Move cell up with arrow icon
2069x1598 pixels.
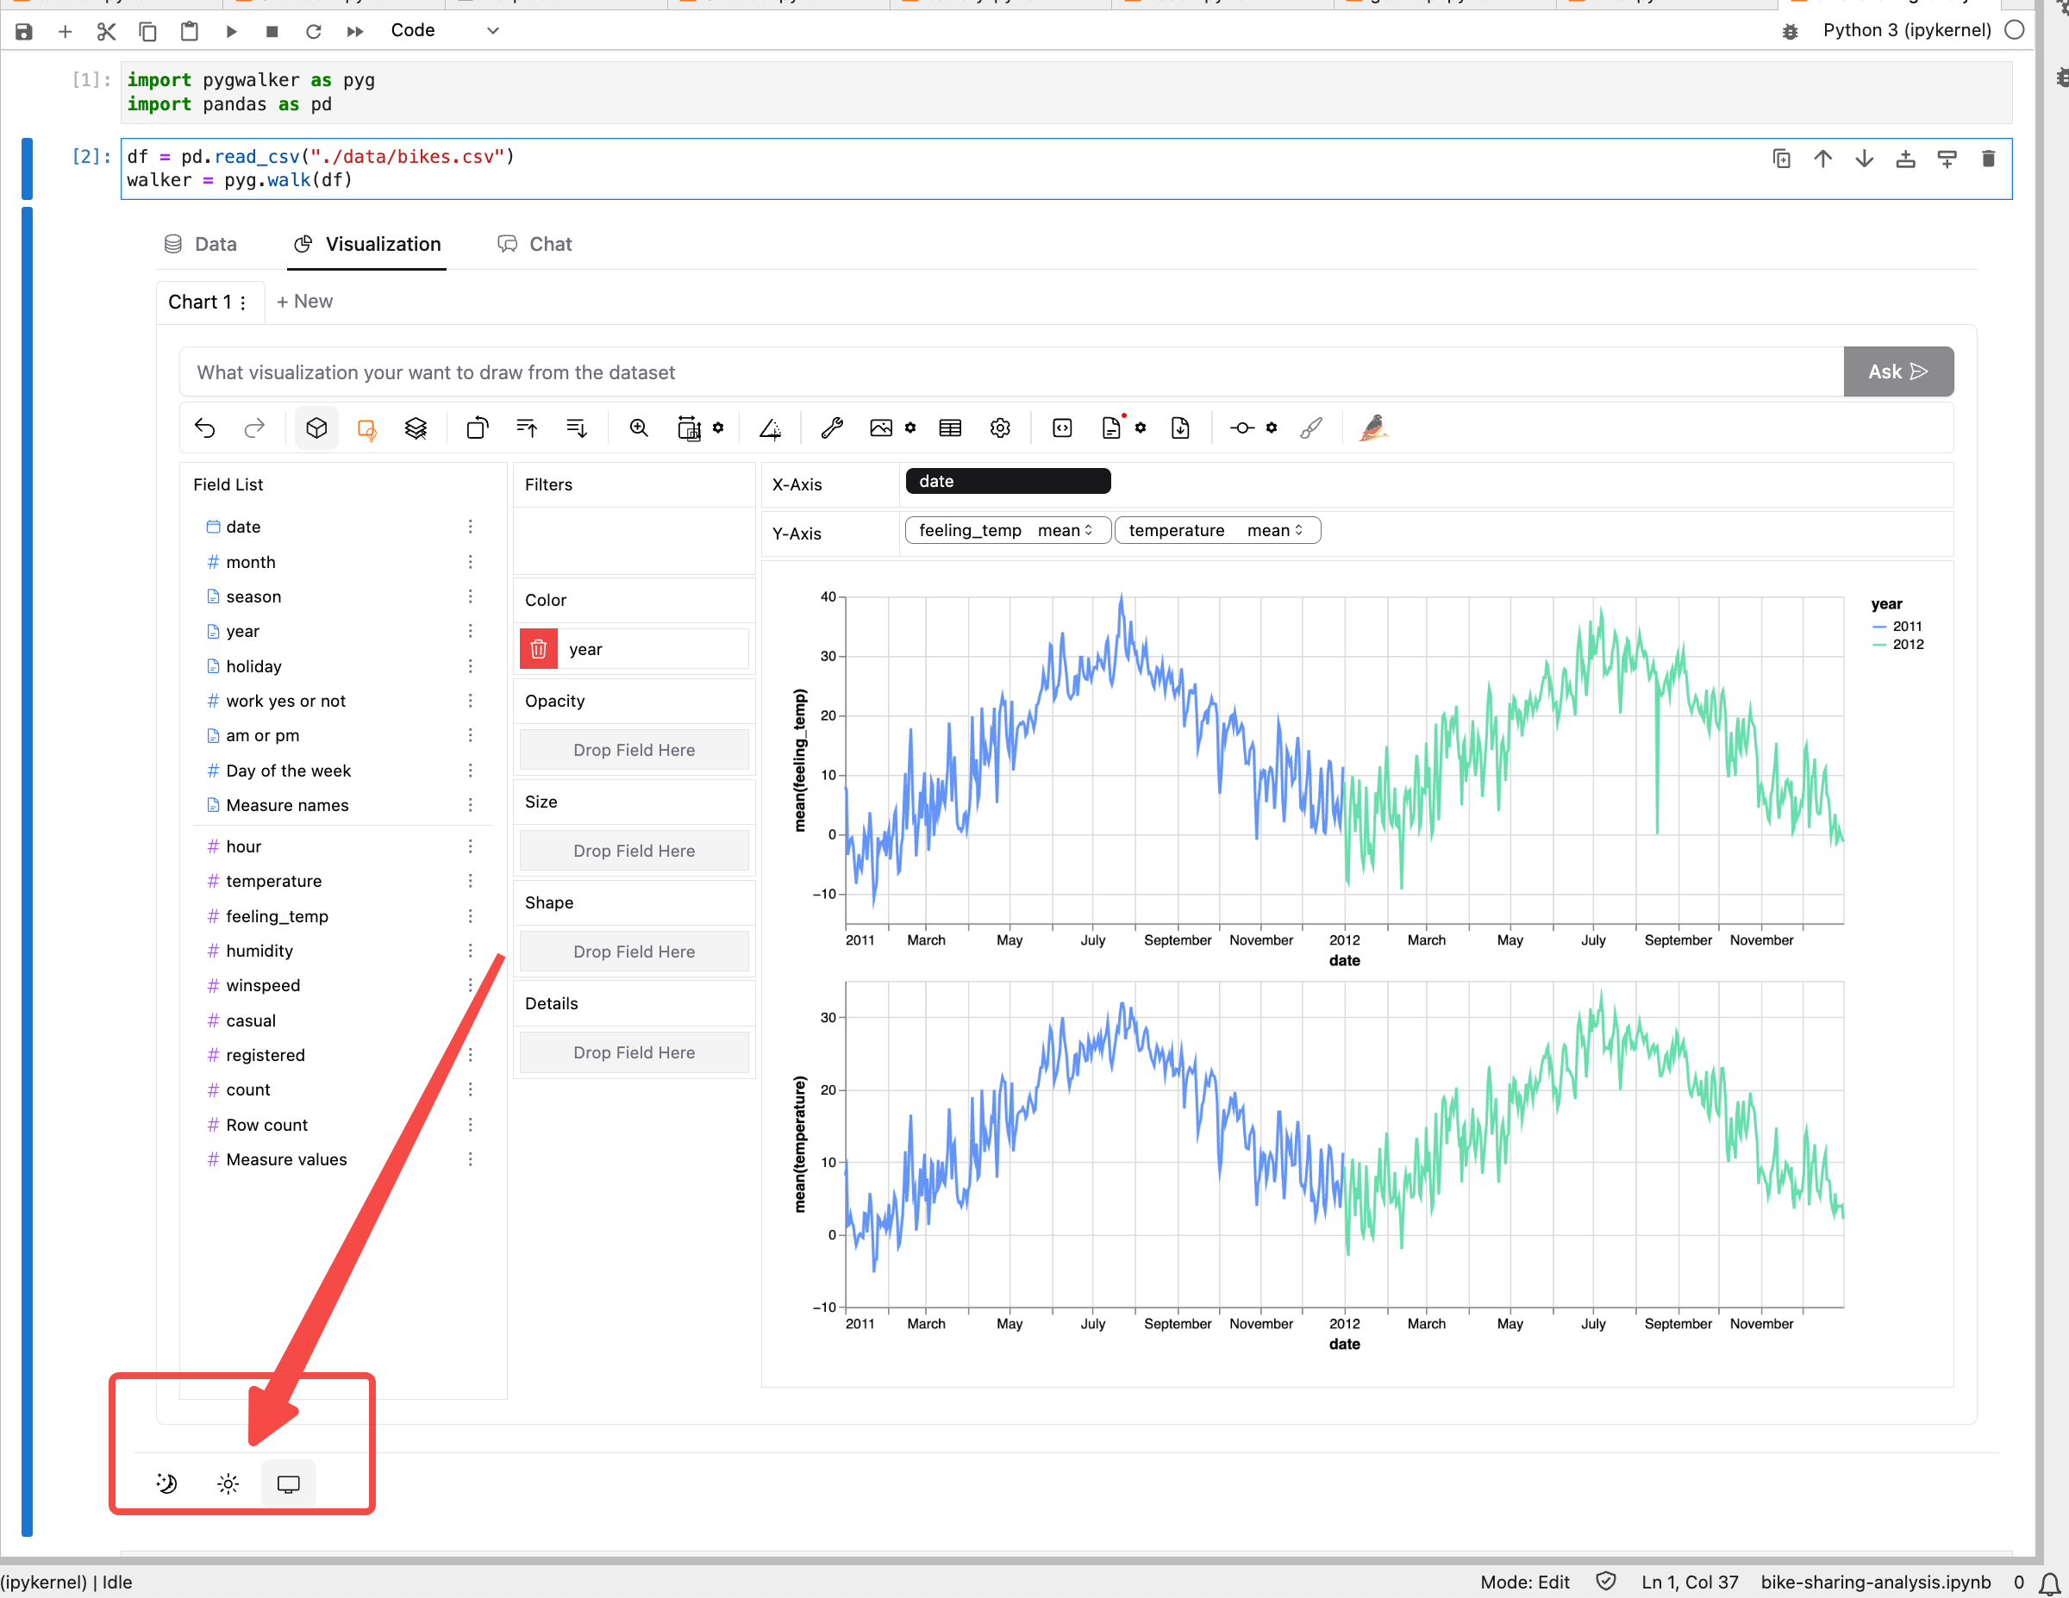point(1822,159)
